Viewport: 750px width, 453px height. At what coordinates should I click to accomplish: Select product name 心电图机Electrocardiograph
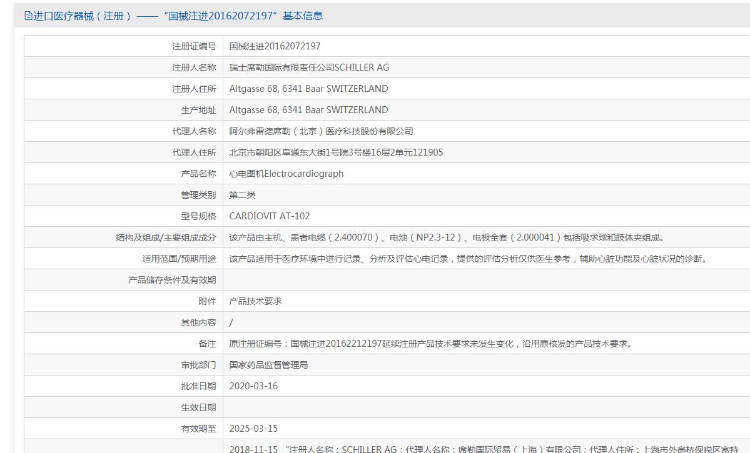click(x=286, y=174)
